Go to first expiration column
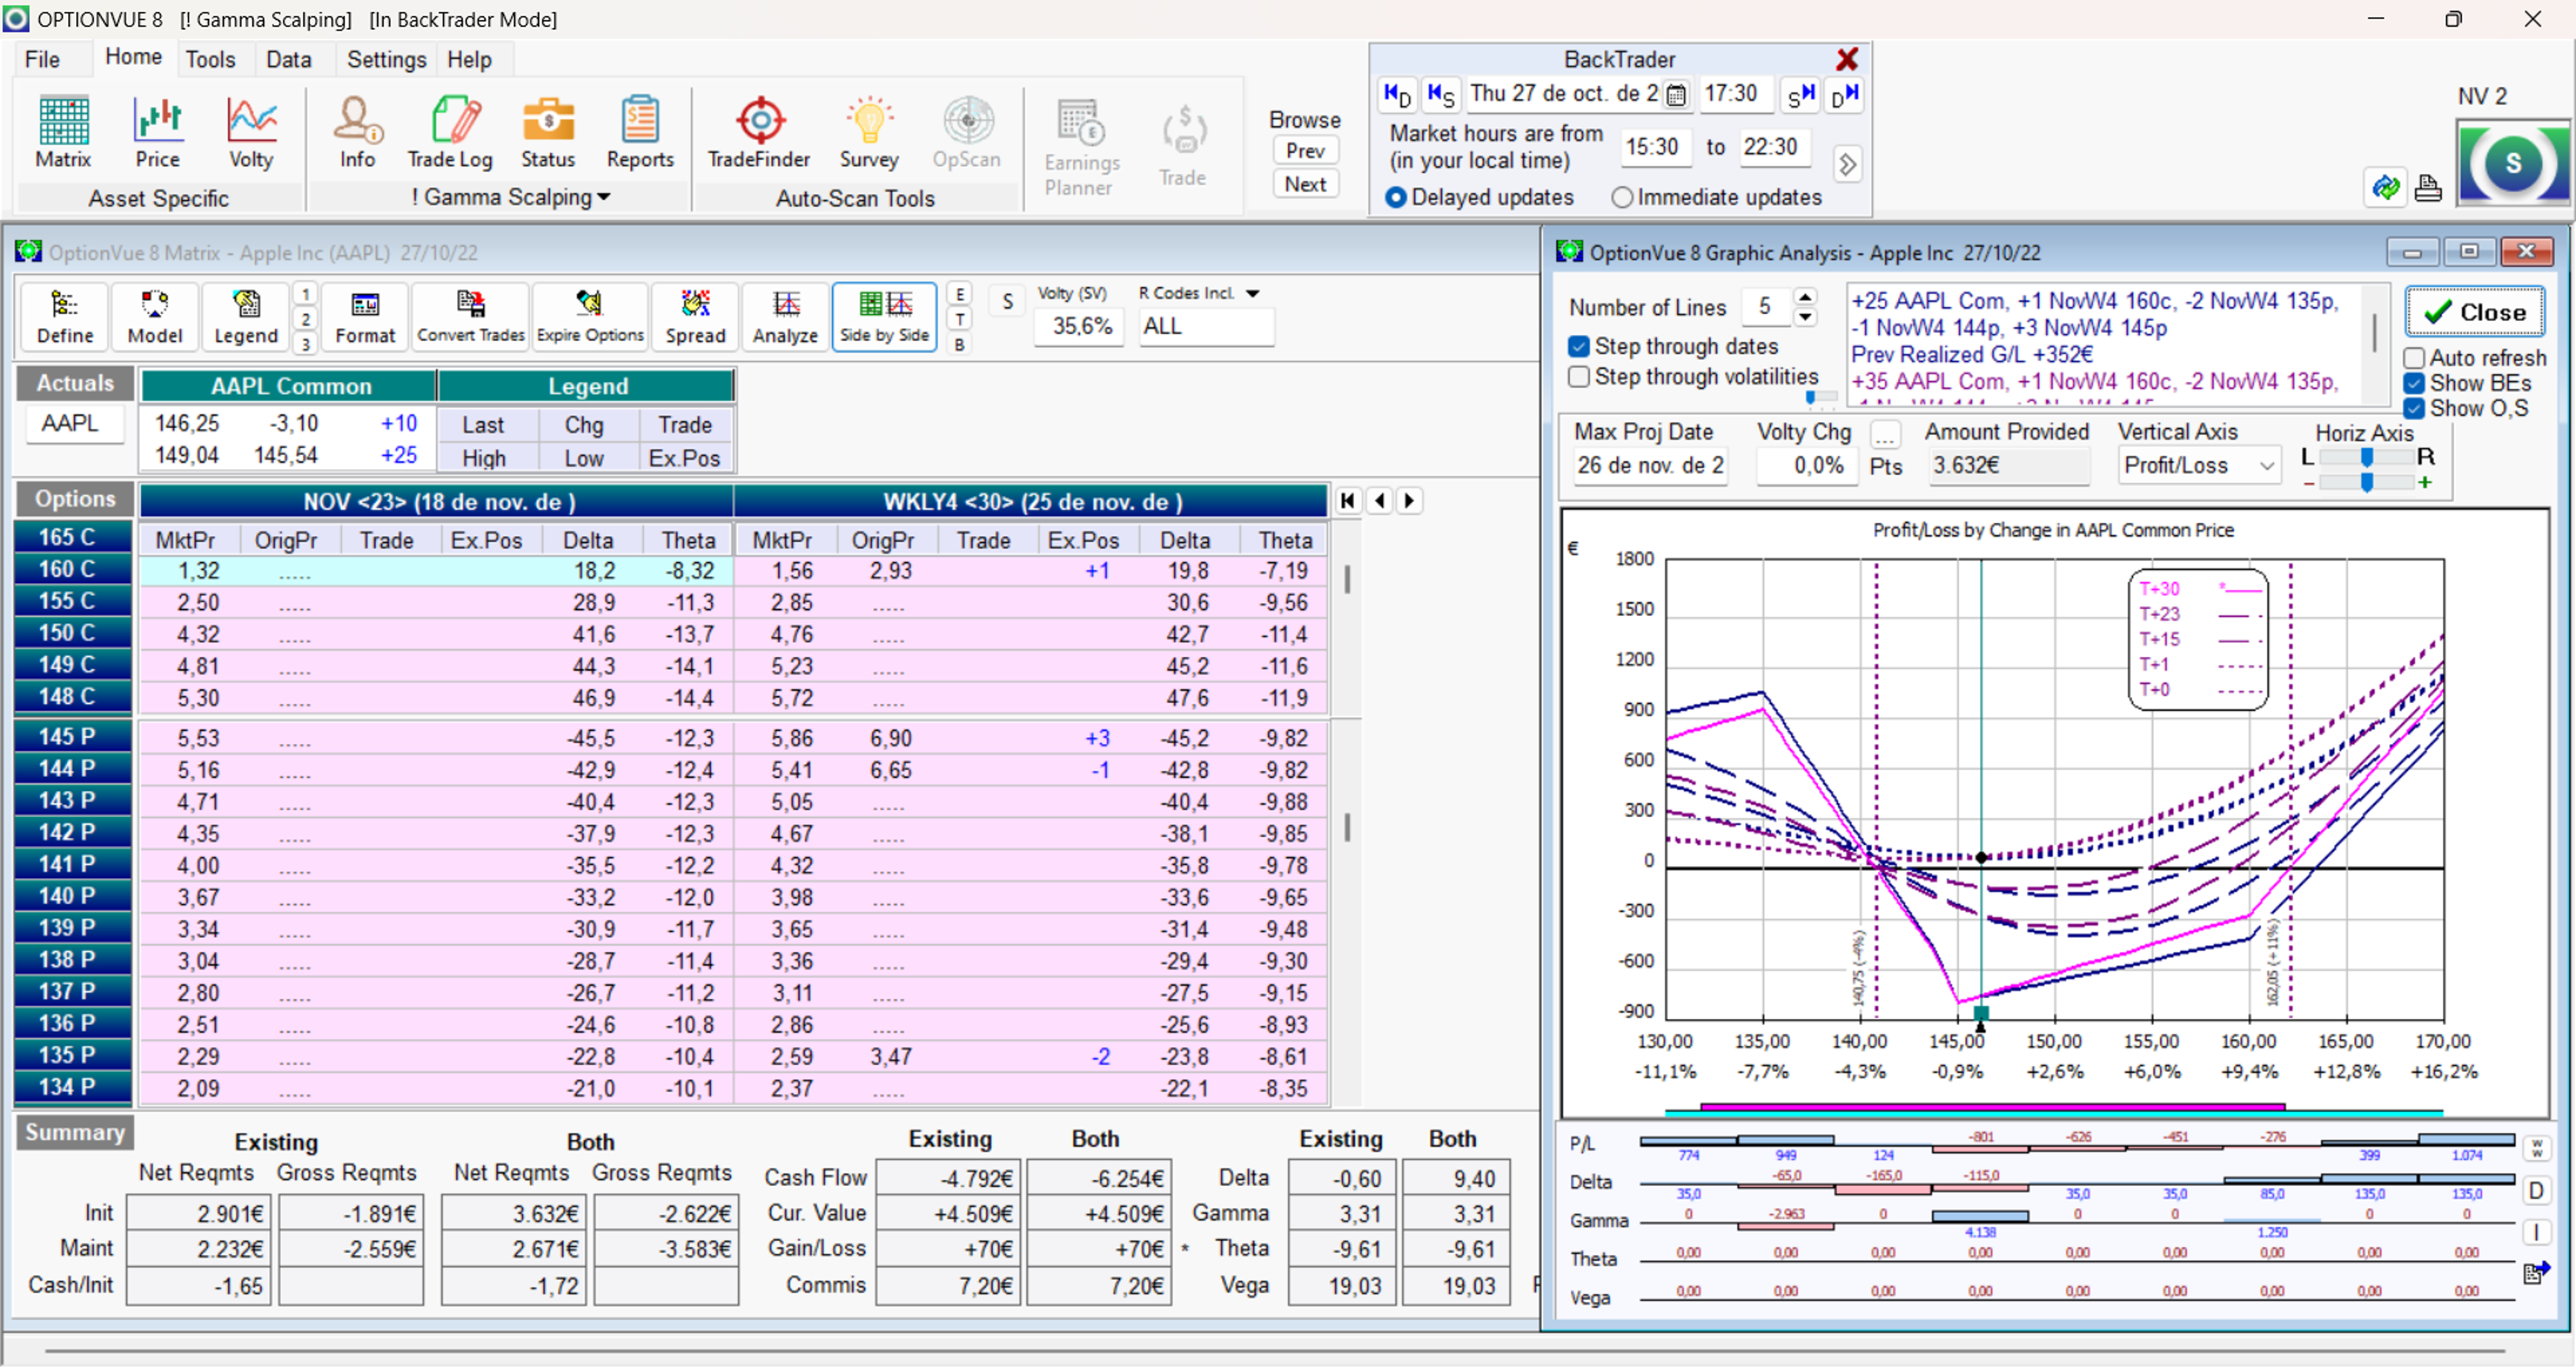2576x1368 pixels. click(1348, 501)
